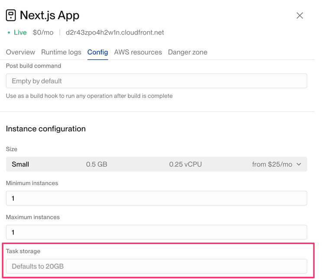Open the d2r43zpo4h2w1n.cloudfront.net domain link

(115, 32)
